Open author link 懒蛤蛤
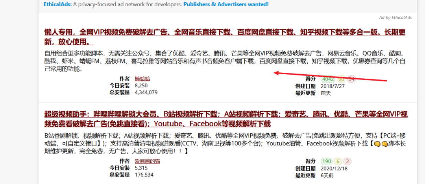 click(142, 79)
